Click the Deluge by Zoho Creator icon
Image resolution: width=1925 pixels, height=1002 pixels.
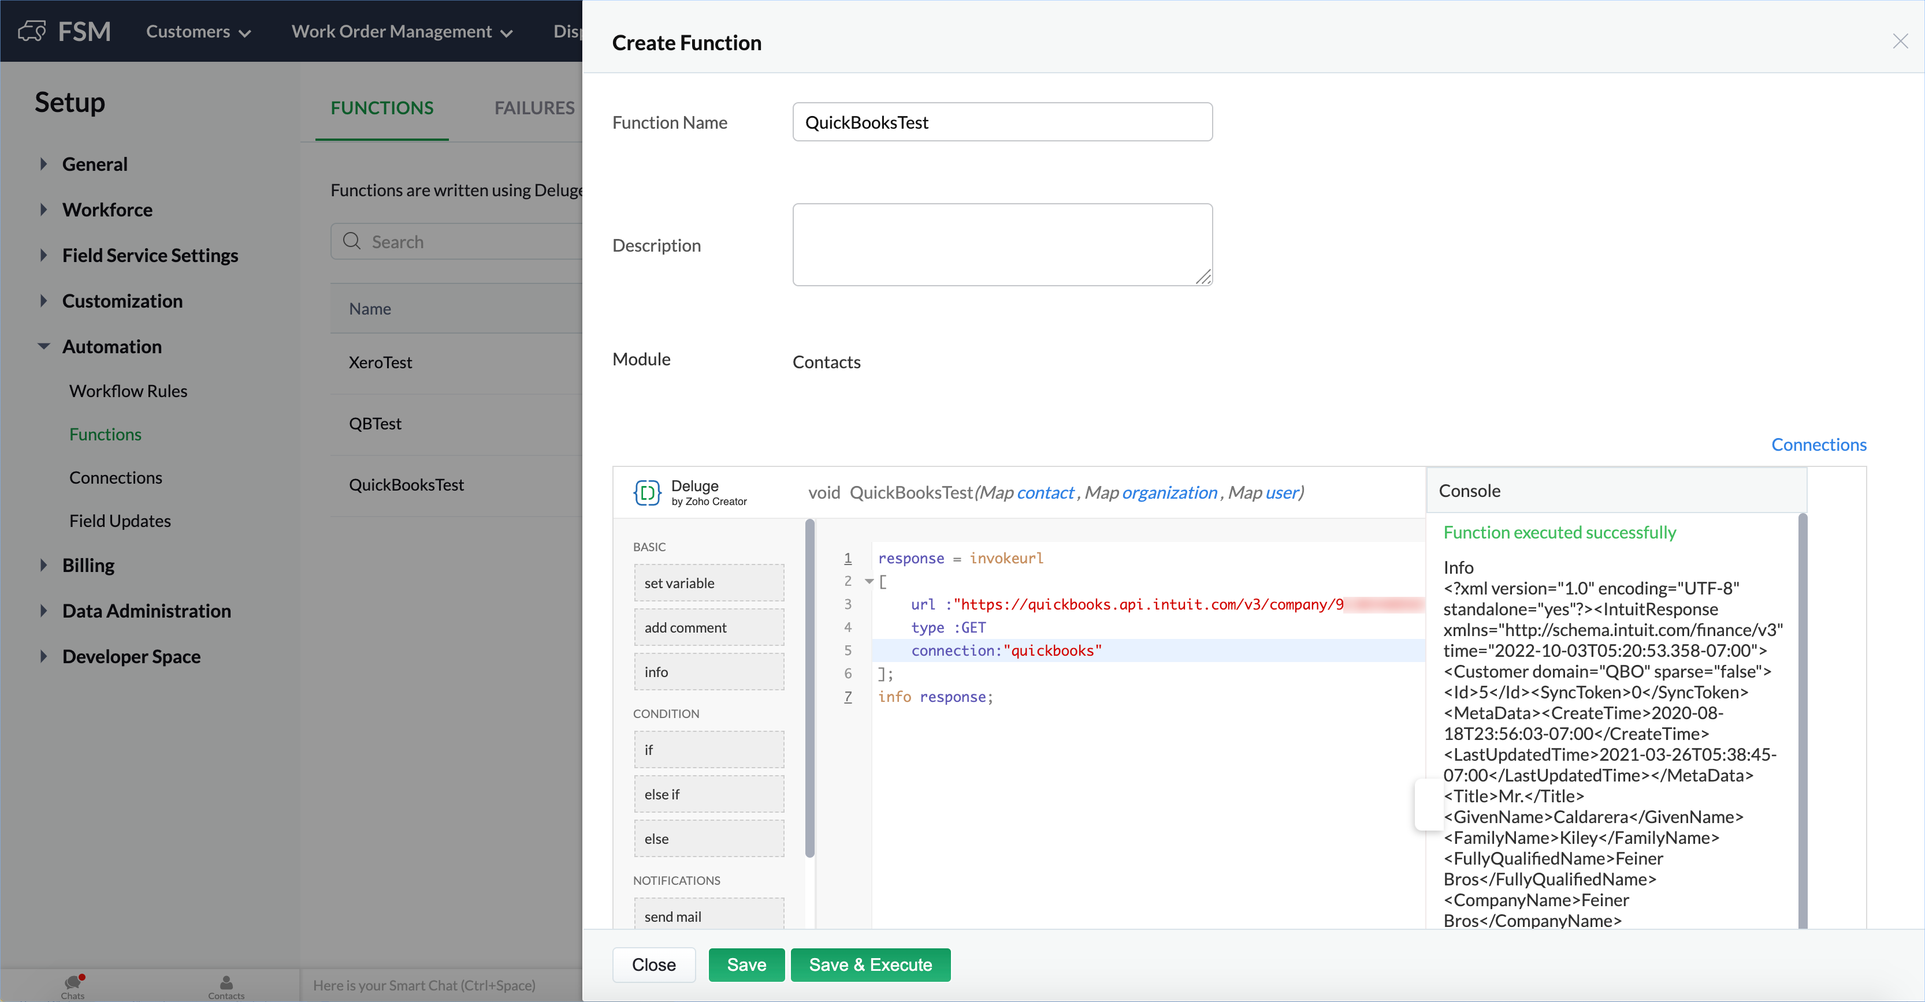(646, 493)
